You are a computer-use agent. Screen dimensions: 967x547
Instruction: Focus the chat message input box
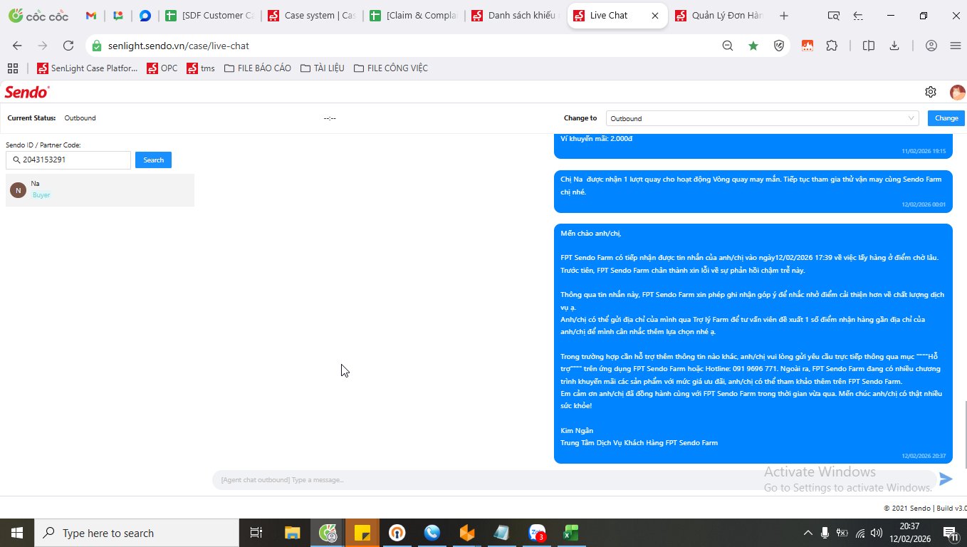tap(574, 480)
